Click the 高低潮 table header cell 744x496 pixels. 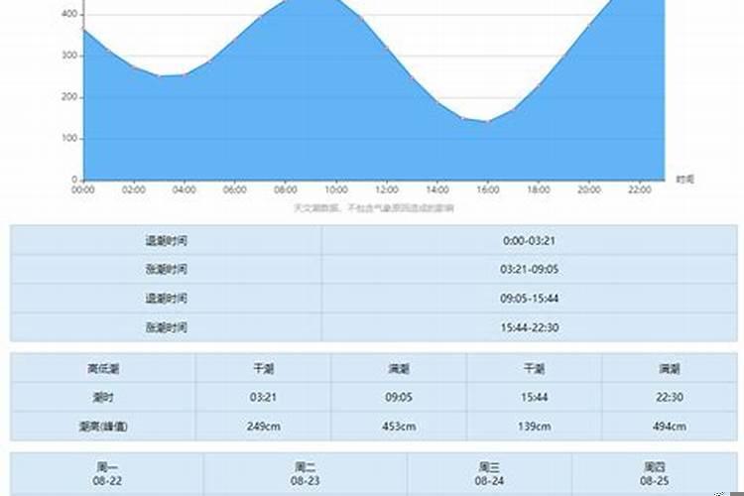pyautogui.click(x=103, y=369)
